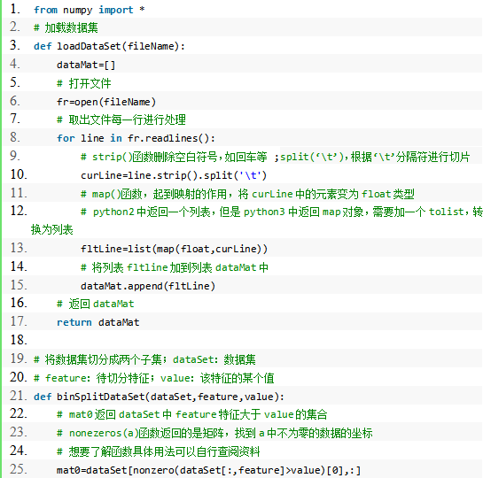Click 'for line in fr.readlines():' line
The width and height of the screenshot is (483, 478).
click(136, 138)
